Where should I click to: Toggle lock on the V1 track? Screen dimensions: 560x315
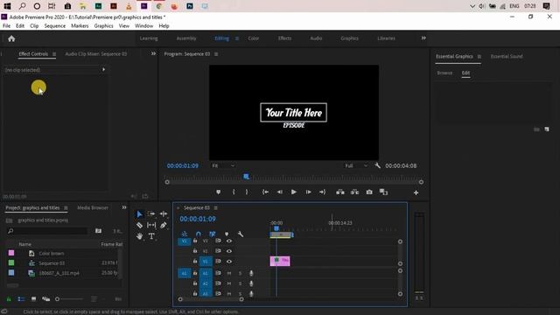point(195,262)
